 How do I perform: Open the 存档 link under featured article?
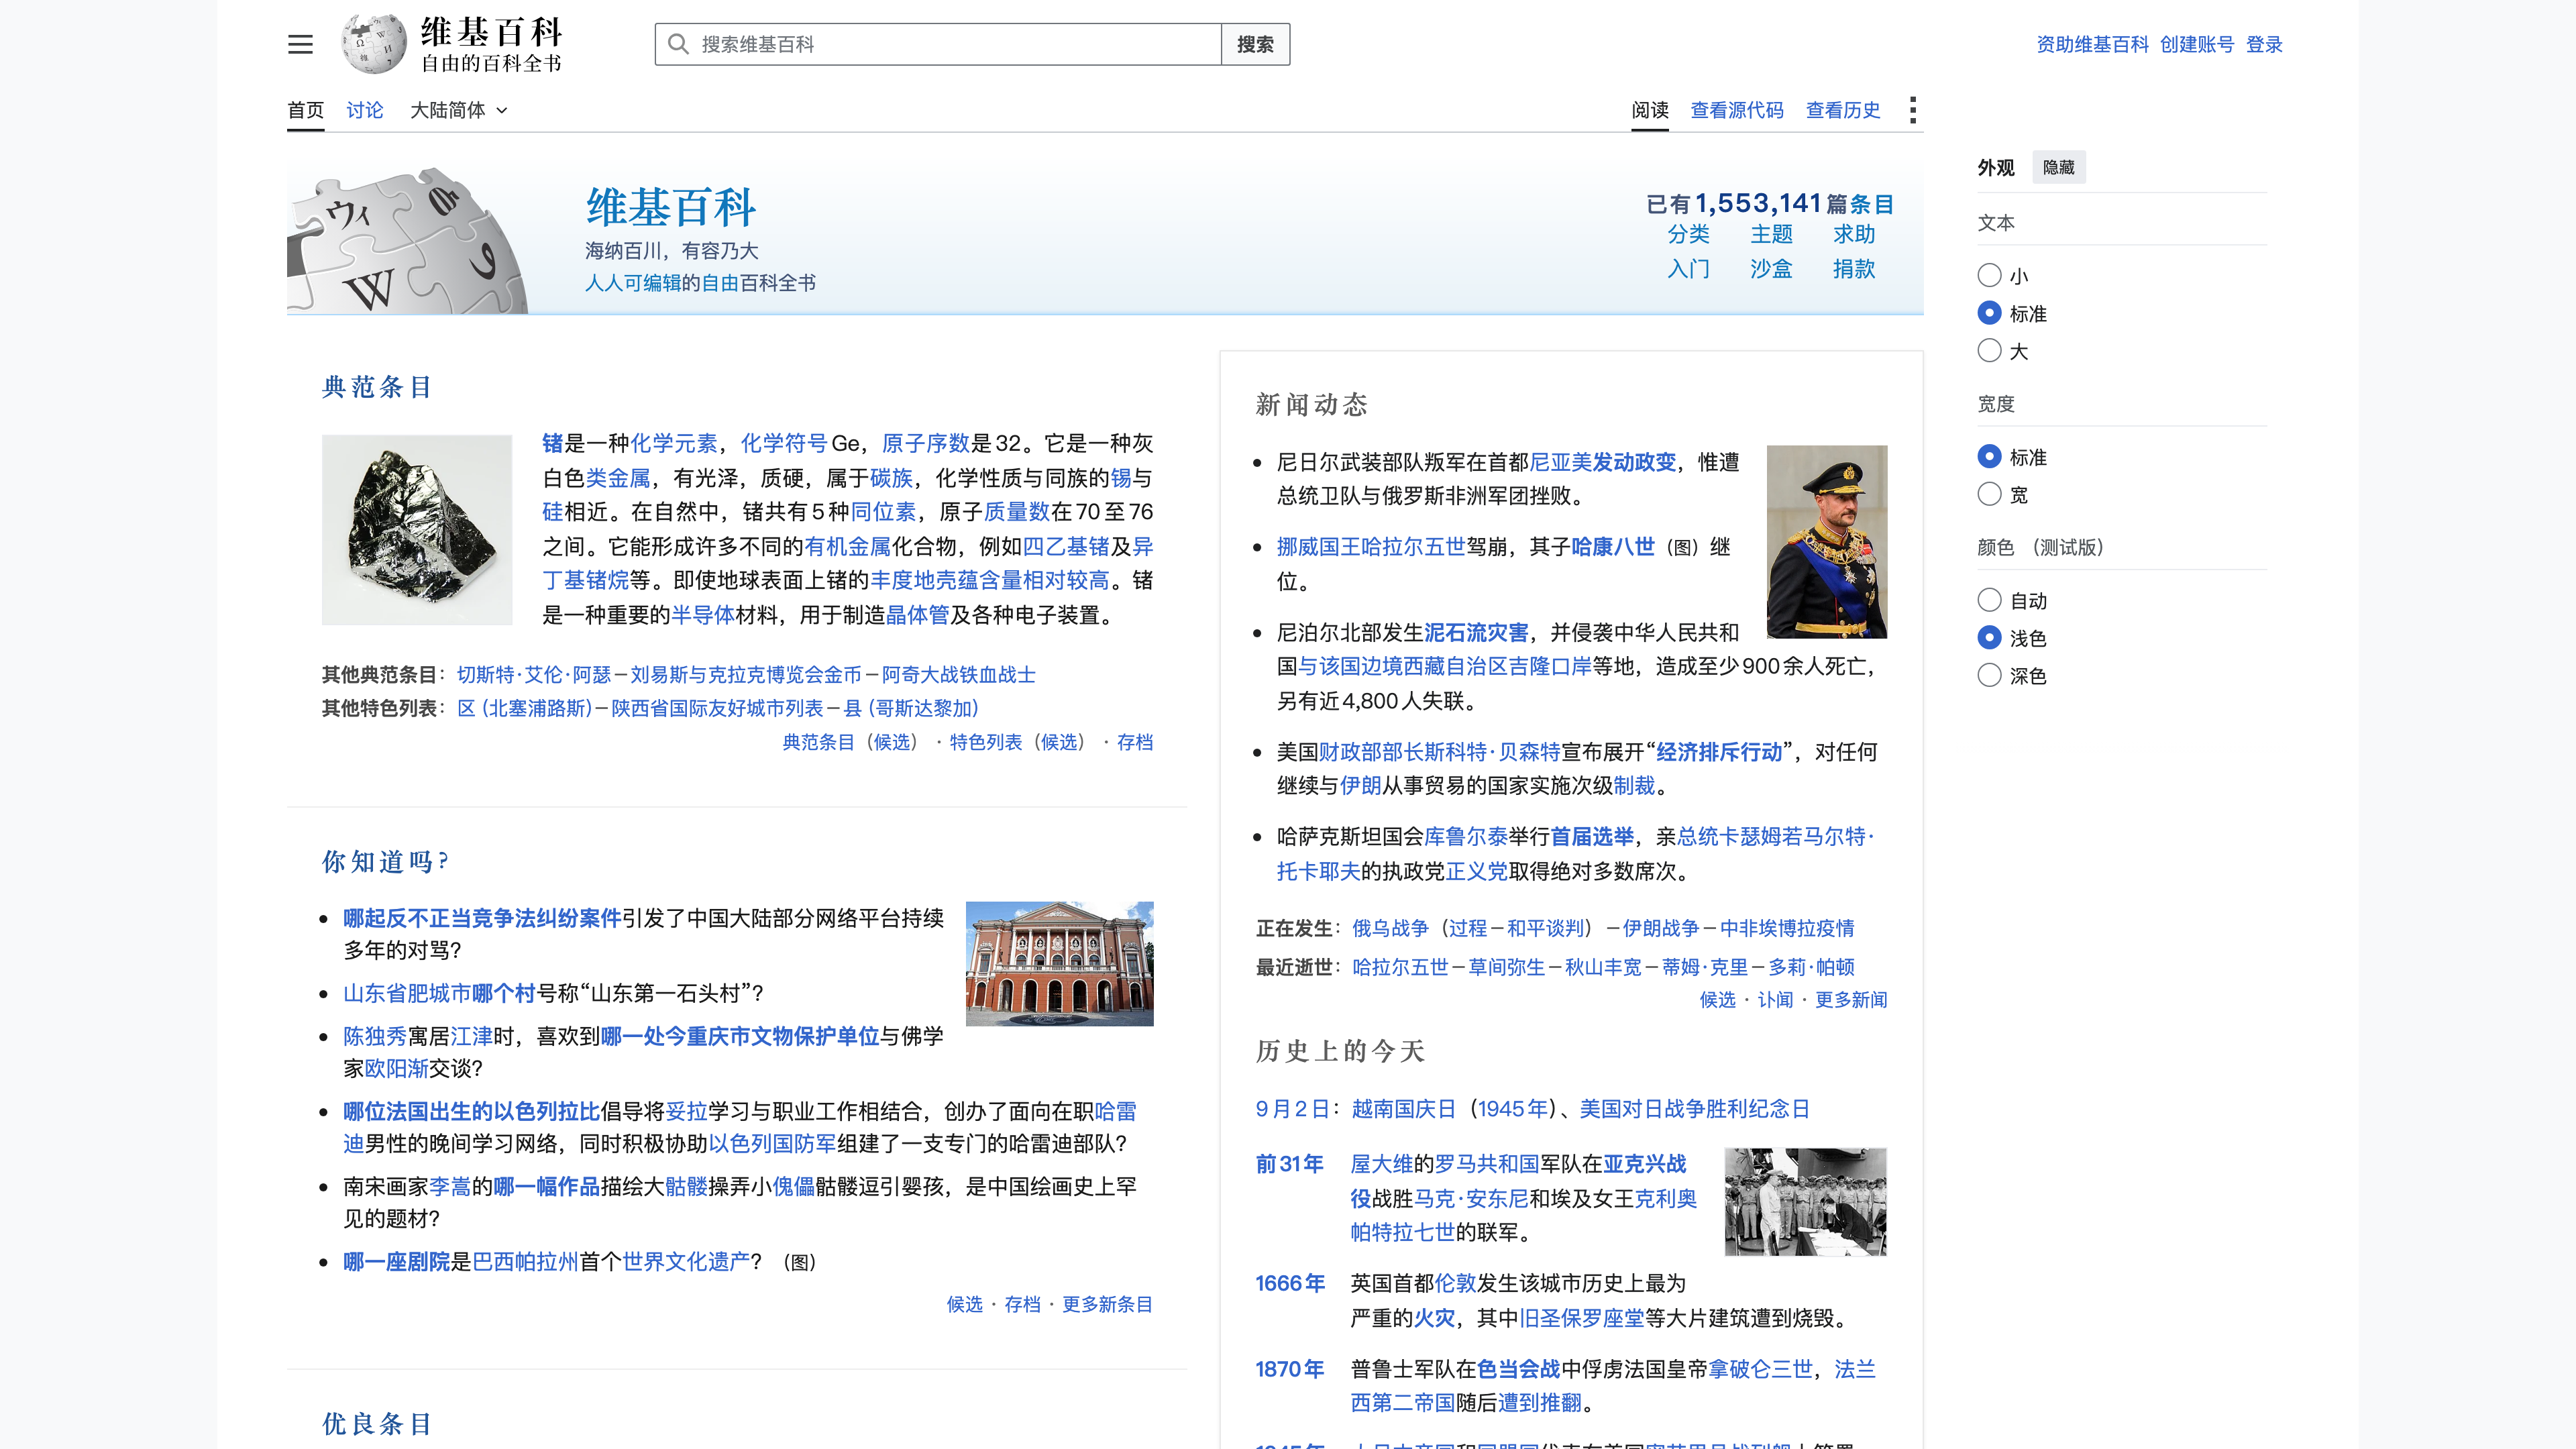(x=1134, y=742)
